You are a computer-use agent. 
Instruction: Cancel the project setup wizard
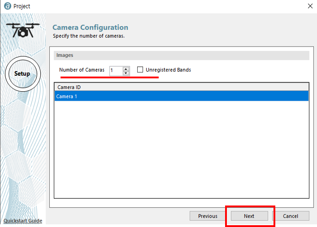point(291,216)
